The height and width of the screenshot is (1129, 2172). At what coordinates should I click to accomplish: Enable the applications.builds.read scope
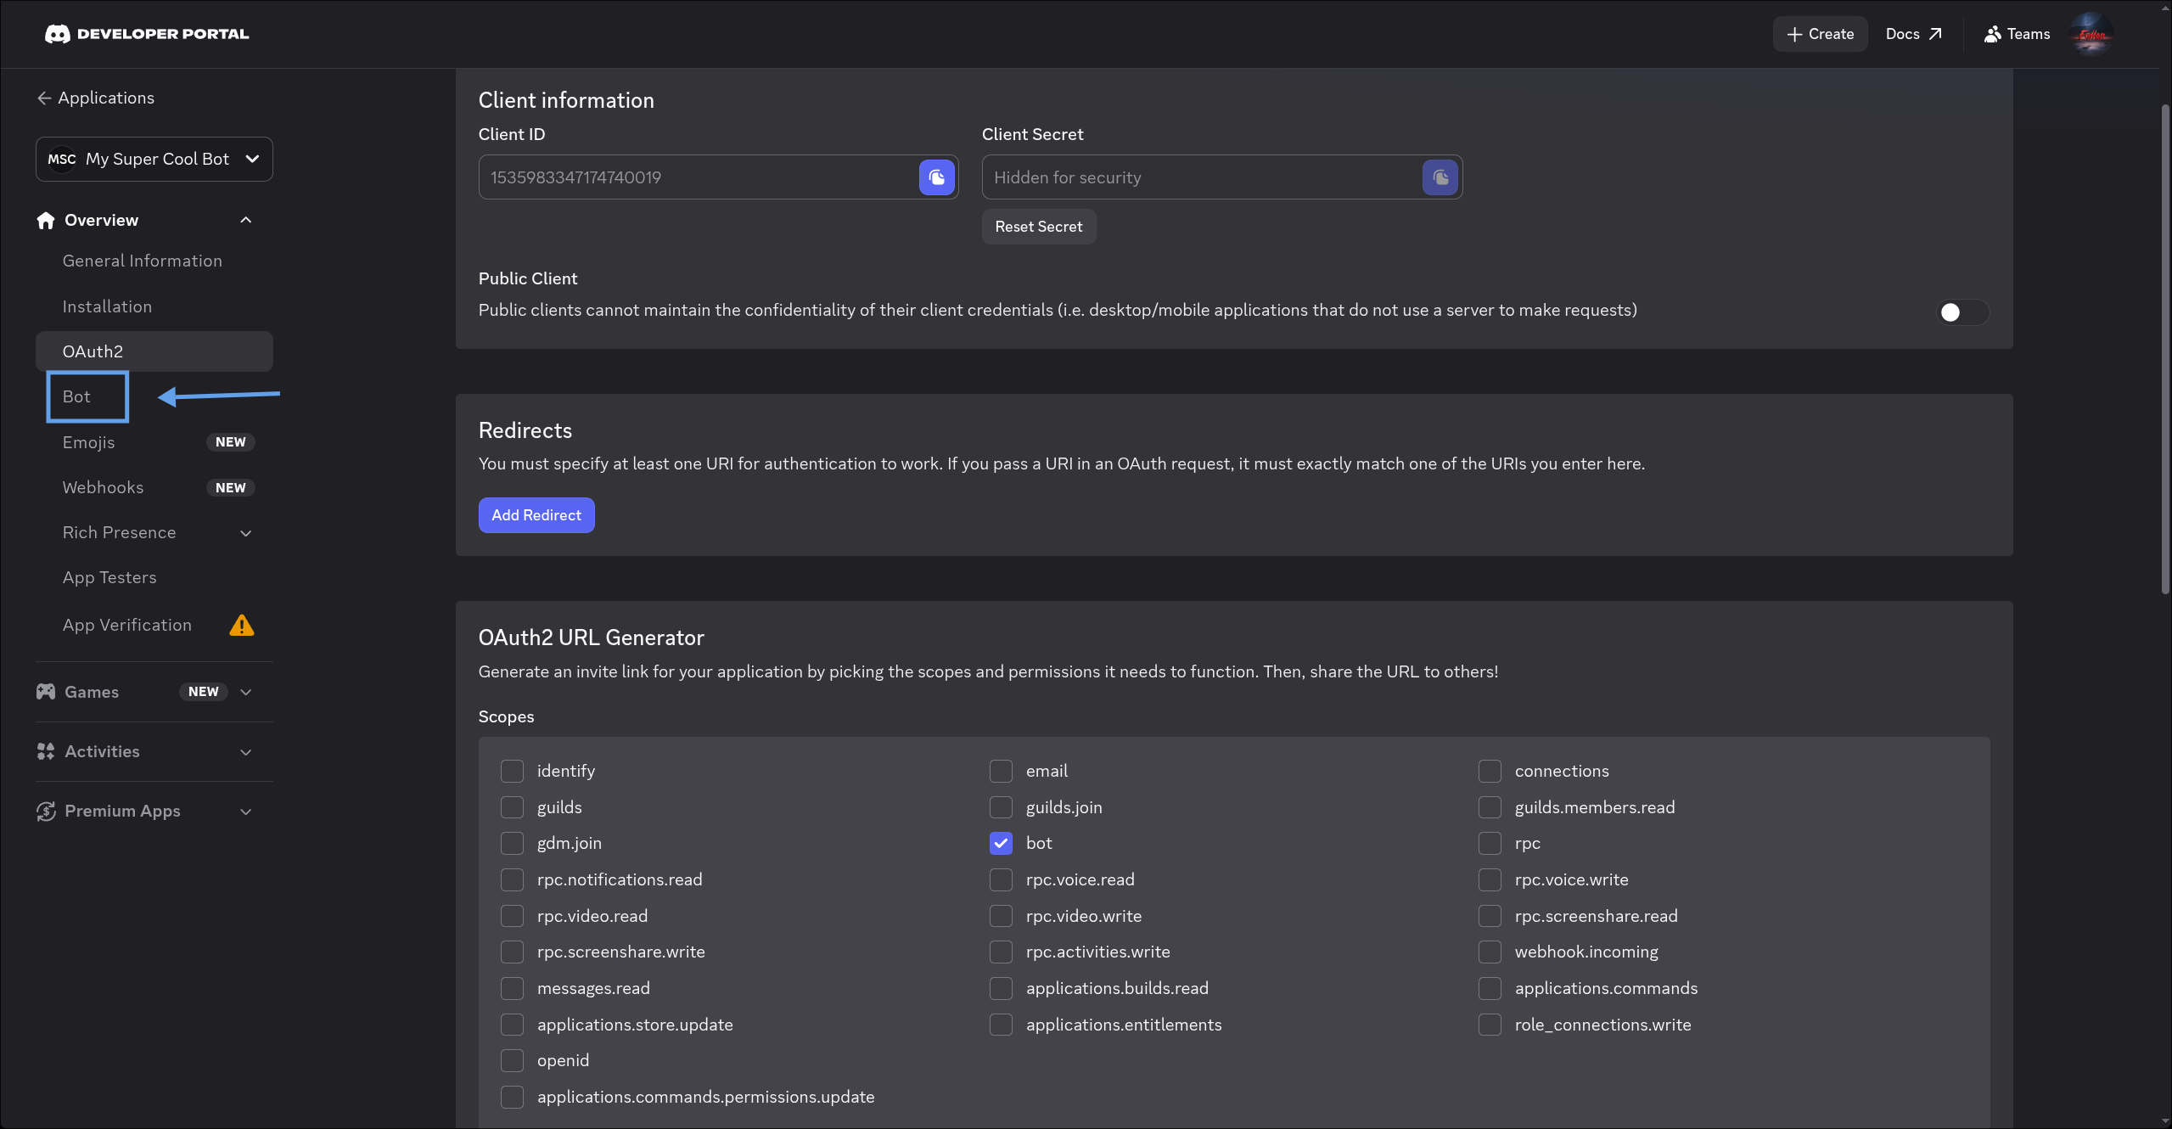1001,988
